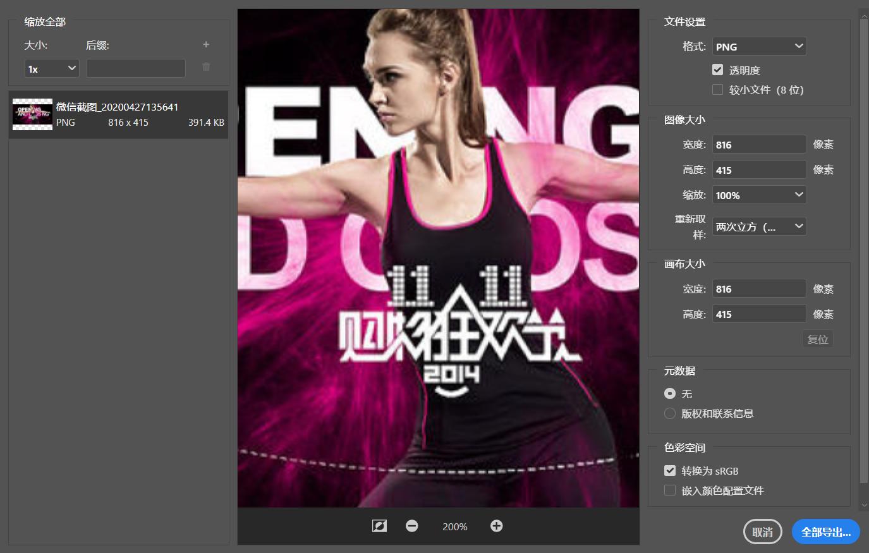Select the 无 metadata radio button
This screenshot has height=553, width=869.
click(x=670, y=394)
